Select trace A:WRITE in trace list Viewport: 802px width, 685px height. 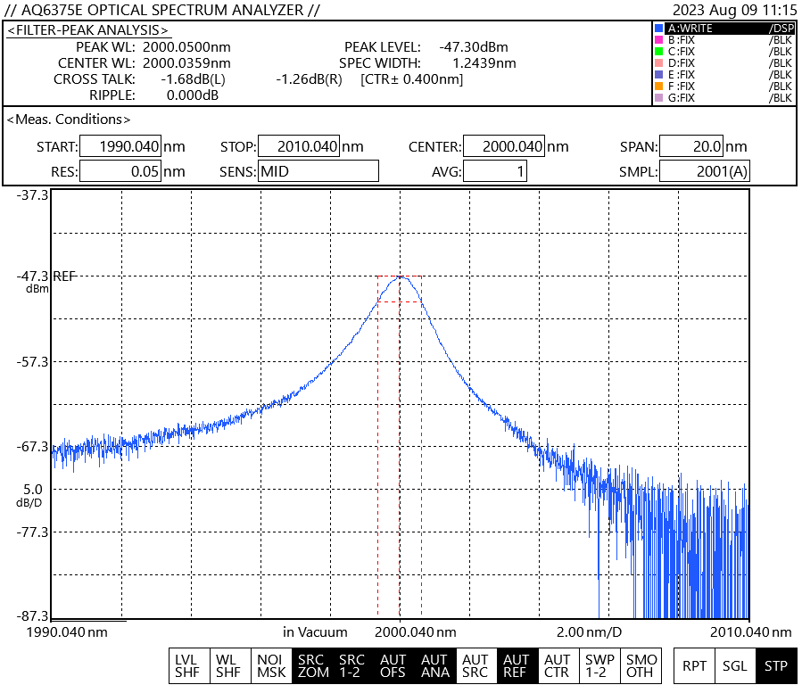click(723, 29)
